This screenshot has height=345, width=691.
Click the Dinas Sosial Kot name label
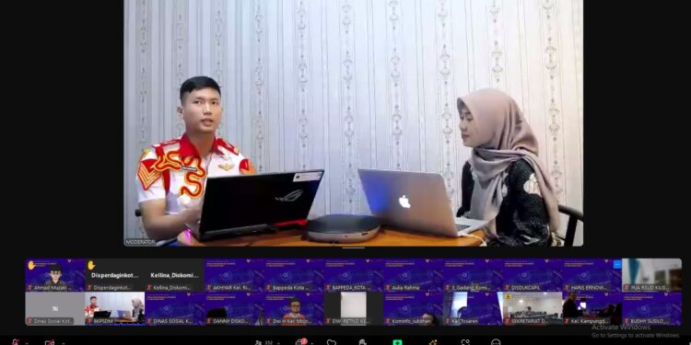[53, 322]
